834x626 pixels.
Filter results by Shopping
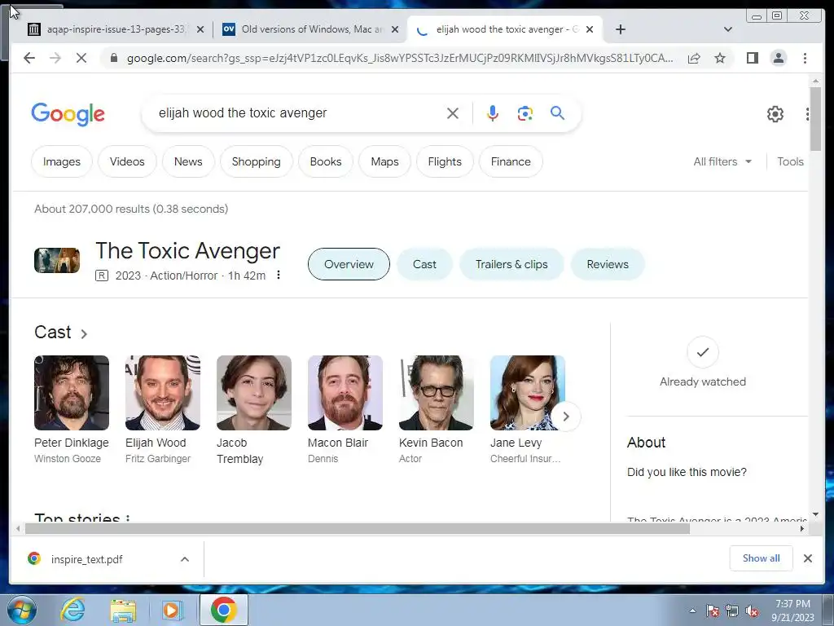tap(257, 162)
